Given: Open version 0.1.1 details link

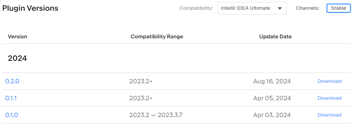Looking at the screenshot, I should point(11,98).
